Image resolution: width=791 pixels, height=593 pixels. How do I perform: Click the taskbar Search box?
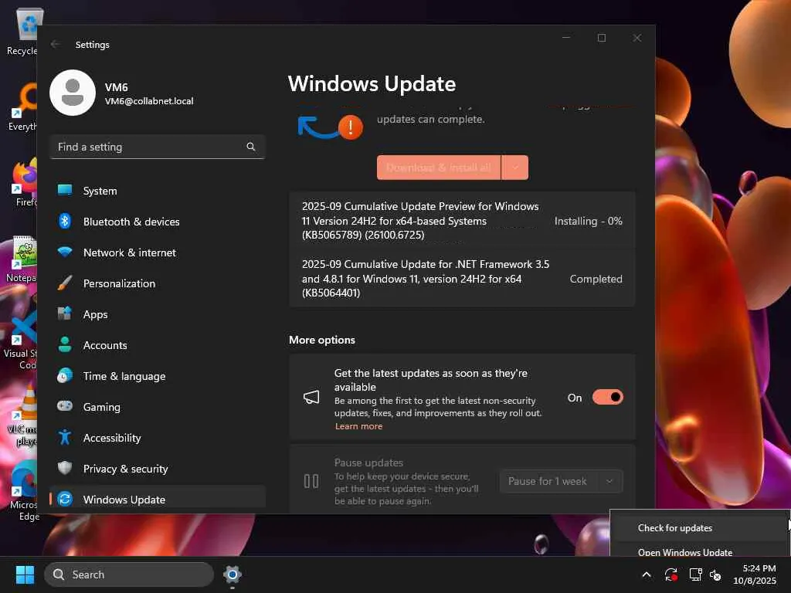(129, 574)
